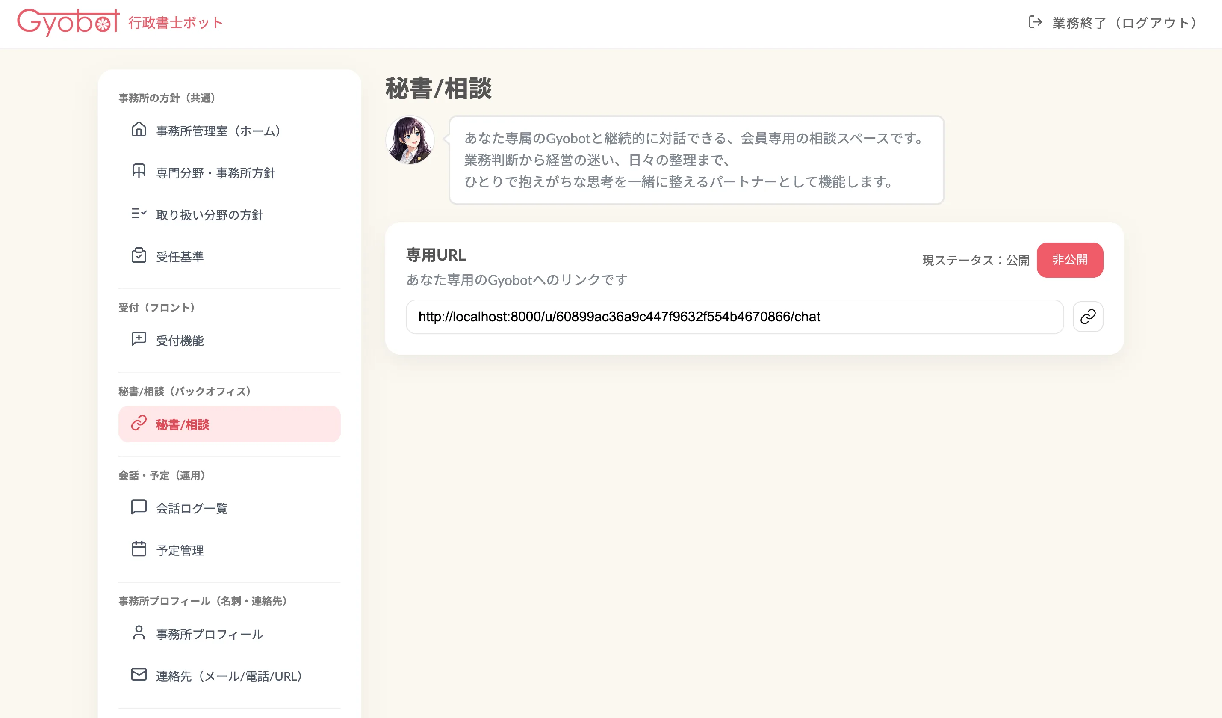
Task: Click 業務終了（ログアウト） link
Action: point(1124,23)
